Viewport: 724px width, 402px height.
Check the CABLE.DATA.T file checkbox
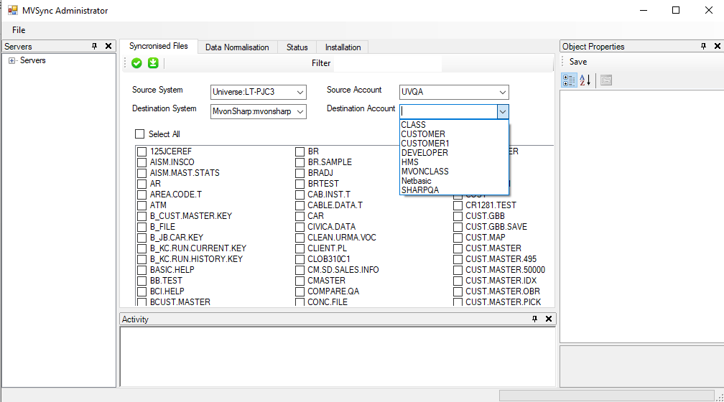(x=300, y=205)
